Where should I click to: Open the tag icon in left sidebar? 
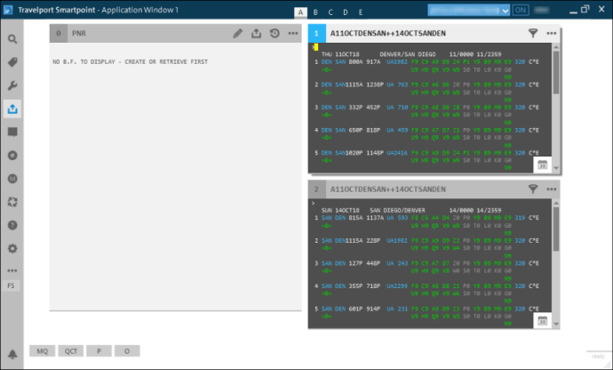12,62
